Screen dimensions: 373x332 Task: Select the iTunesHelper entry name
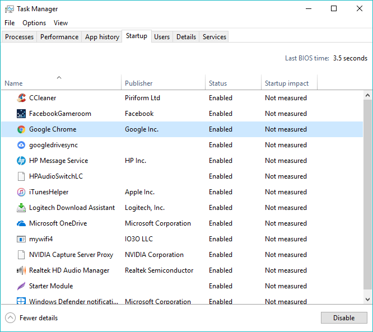click(x=49, y=192)
